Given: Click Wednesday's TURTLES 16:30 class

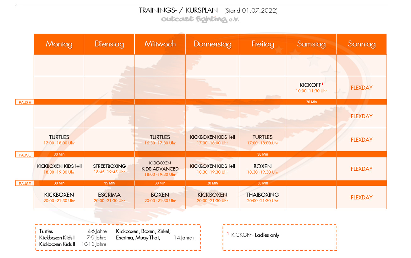Looking at the screenshot, I should point(160,140).
